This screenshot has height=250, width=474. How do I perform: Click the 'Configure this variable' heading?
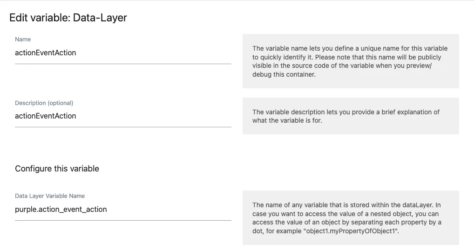57,169
